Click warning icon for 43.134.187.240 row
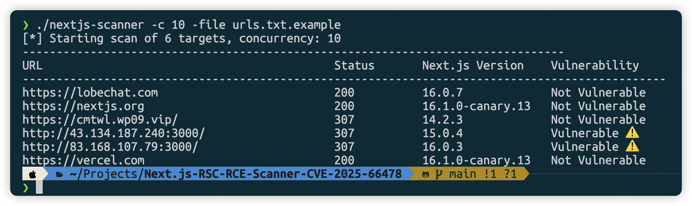Screen dimensions: 692x206 point(632,133)
